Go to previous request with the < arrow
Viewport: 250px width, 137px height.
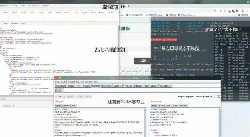79,97
